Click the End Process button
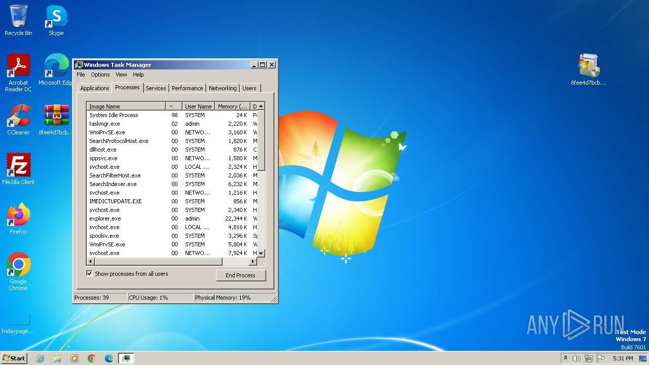 pyautogui.click(x=241, y=275)
